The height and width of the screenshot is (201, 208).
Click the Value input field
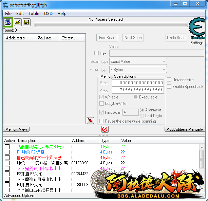pos(156,53)
